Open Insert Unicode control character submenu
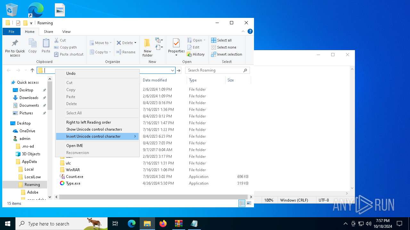The height and width of the screenshot is (230, 410). pos(97,136)
